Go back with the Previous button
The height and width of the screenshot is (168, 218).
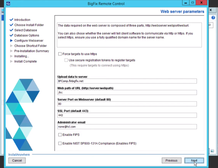(x=171, y=161)
